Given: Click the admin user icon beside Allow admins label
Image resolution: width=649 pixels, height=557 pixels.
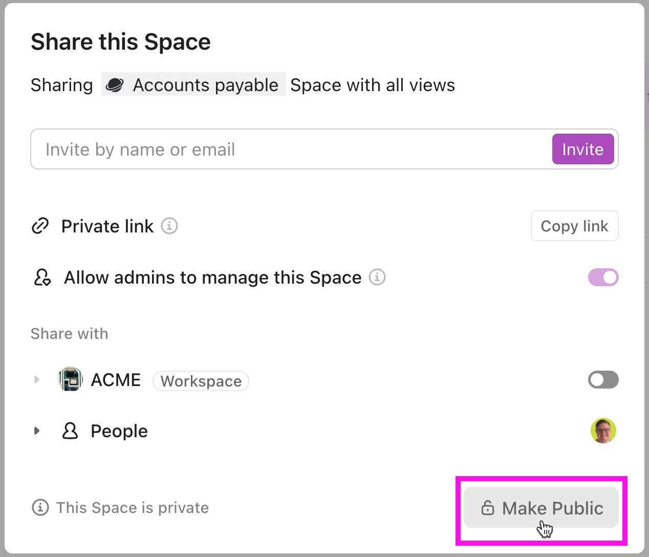Looking at the screenshot, I should pos(41,277).
